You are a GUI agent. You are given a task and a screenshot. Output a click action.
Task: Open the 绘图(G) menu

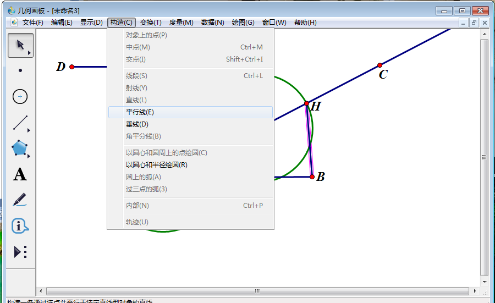pyautogui.click(x=243, y=23)
